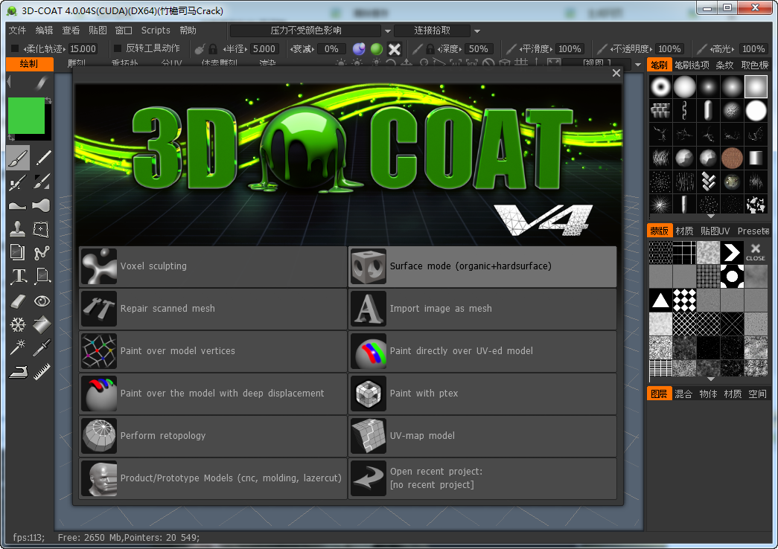Choose the ruler measure tool
Screen dimensions: 778x549
pos(42,372)
